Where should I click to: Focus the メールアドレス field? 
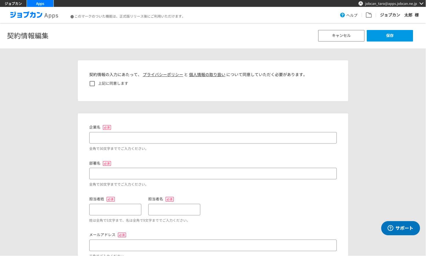tap(213, 245)
